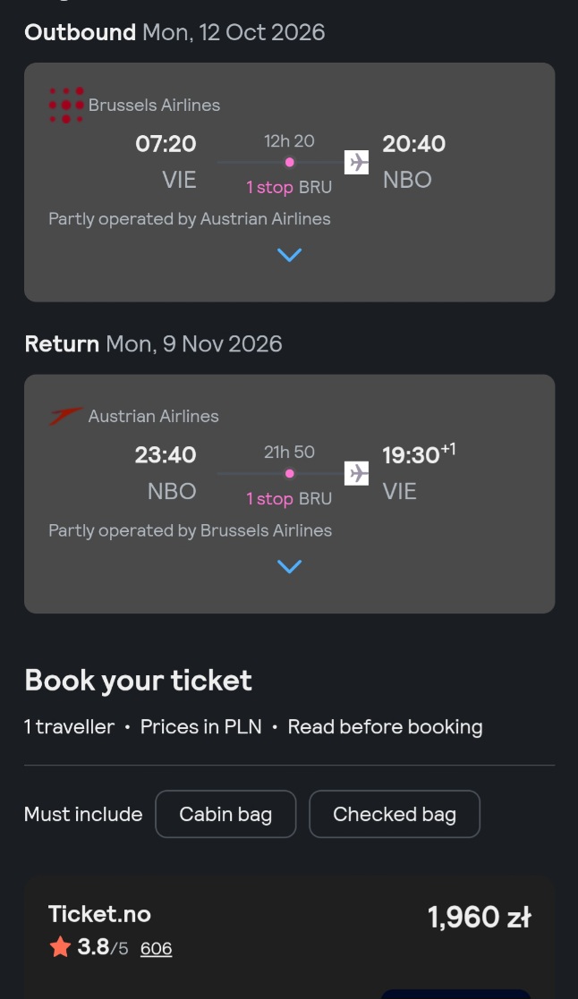Toggle the Checked bag filter
The height and width of the screenshot is (999, 578).
395,814
